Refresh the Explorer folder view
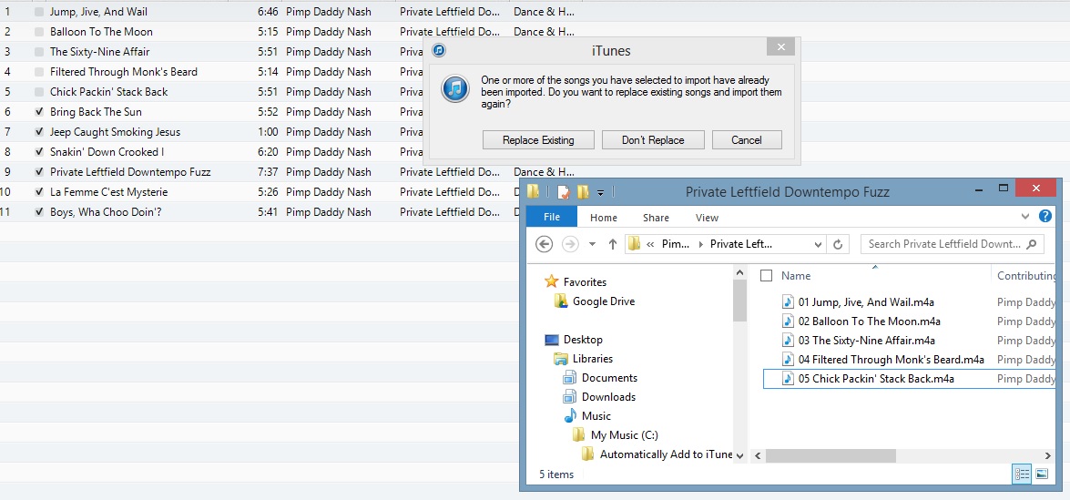 837,244
